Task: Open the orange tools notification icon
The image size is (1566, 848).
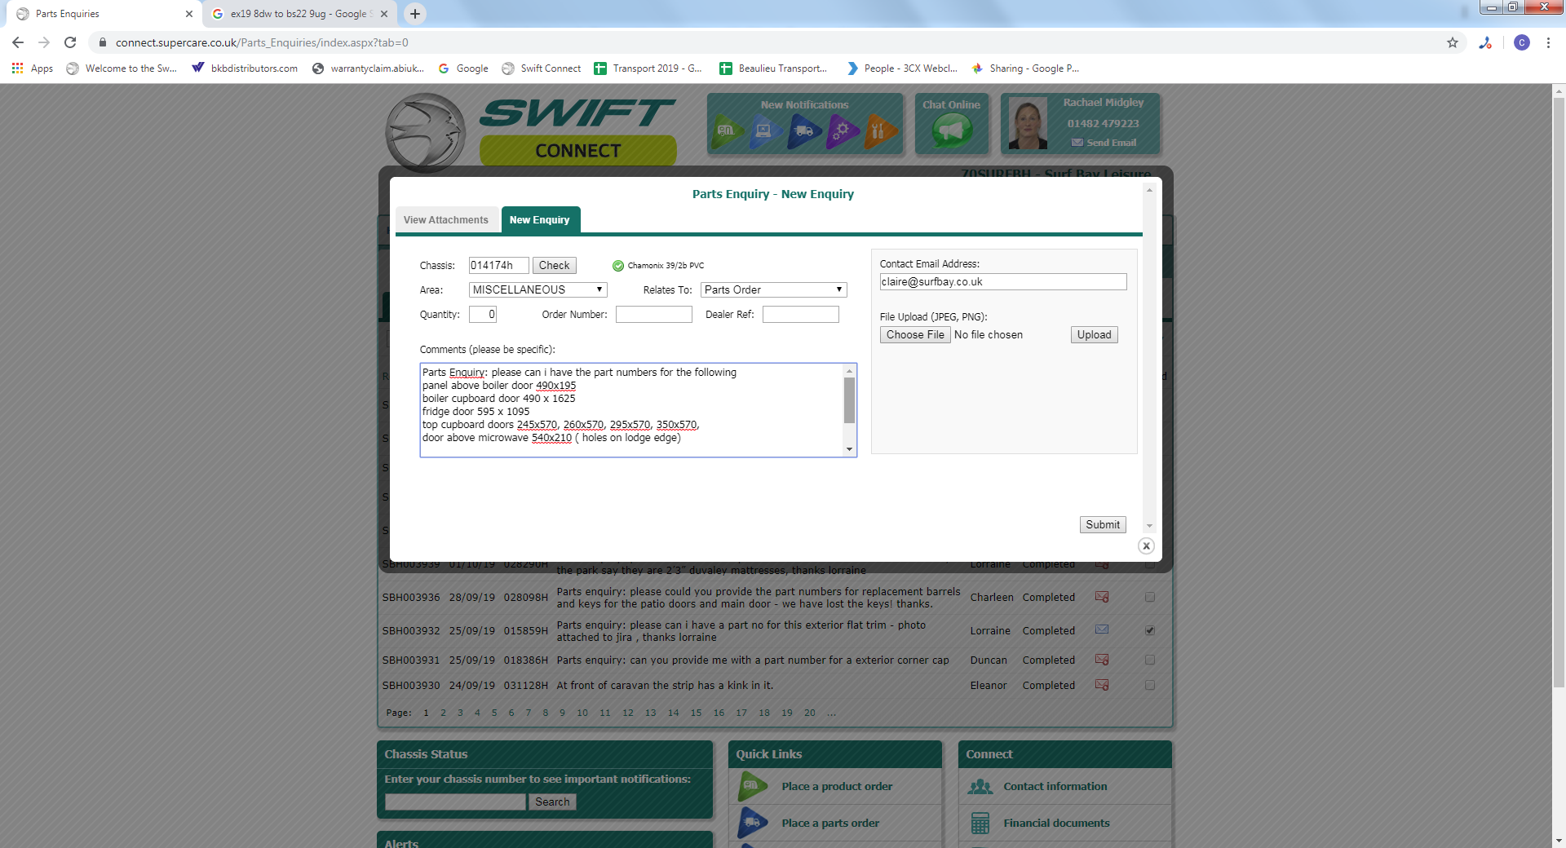Action: pos(879,130)
